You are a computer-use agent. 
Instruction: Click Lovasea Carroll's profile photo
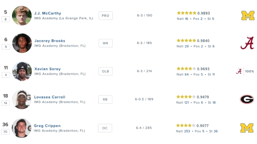click(x=22, y=100)
